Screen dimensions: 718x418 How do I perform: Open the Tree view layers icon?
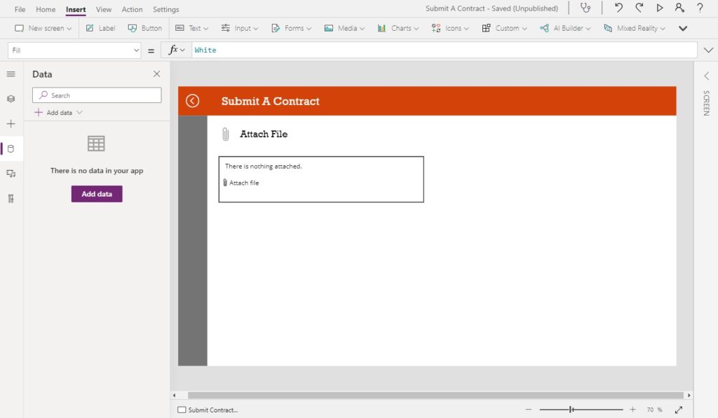[11, 99]
